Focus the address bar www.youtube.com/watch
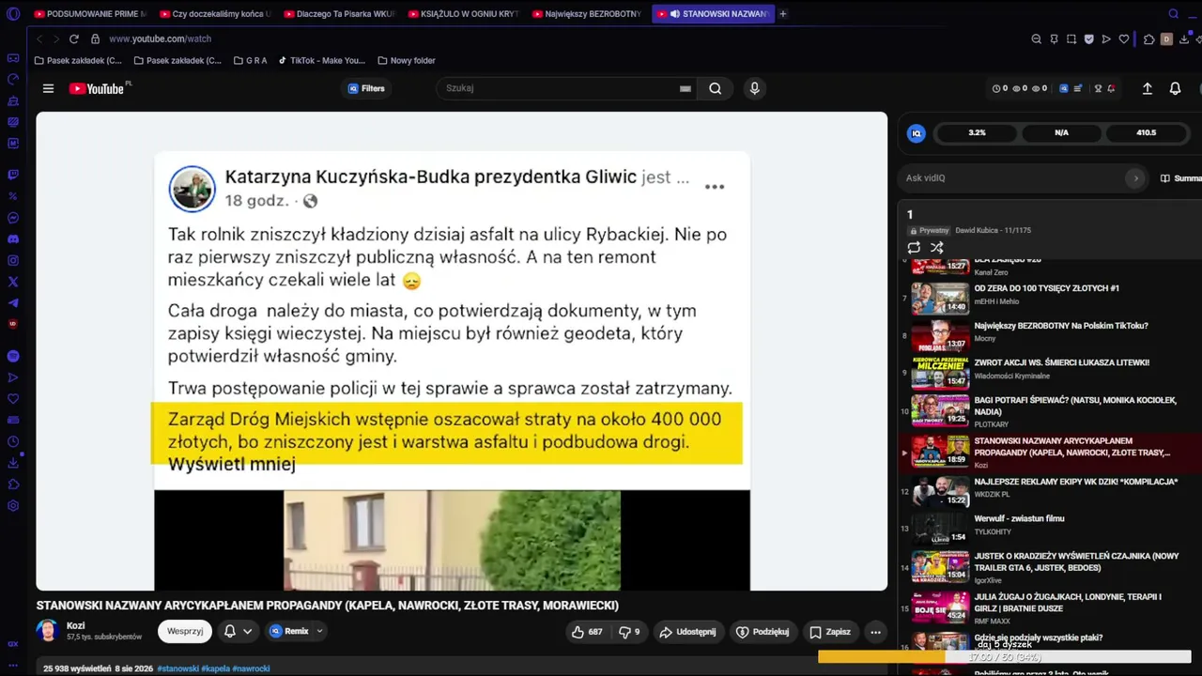The width and height of the screenshot is (1202, 676). pos(160,38)
